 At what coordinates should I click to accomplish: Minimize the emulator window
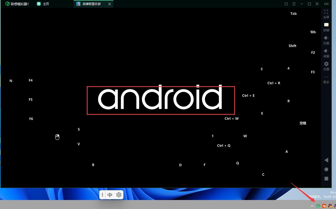[302, 4]
